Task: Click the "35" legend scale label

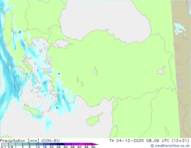Action: (72, 147)
